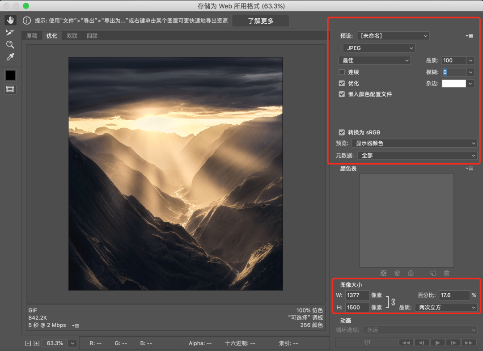Select the Hand tool
The height and width of the screenshot is (351, 483).
click(x=10, y=20)
